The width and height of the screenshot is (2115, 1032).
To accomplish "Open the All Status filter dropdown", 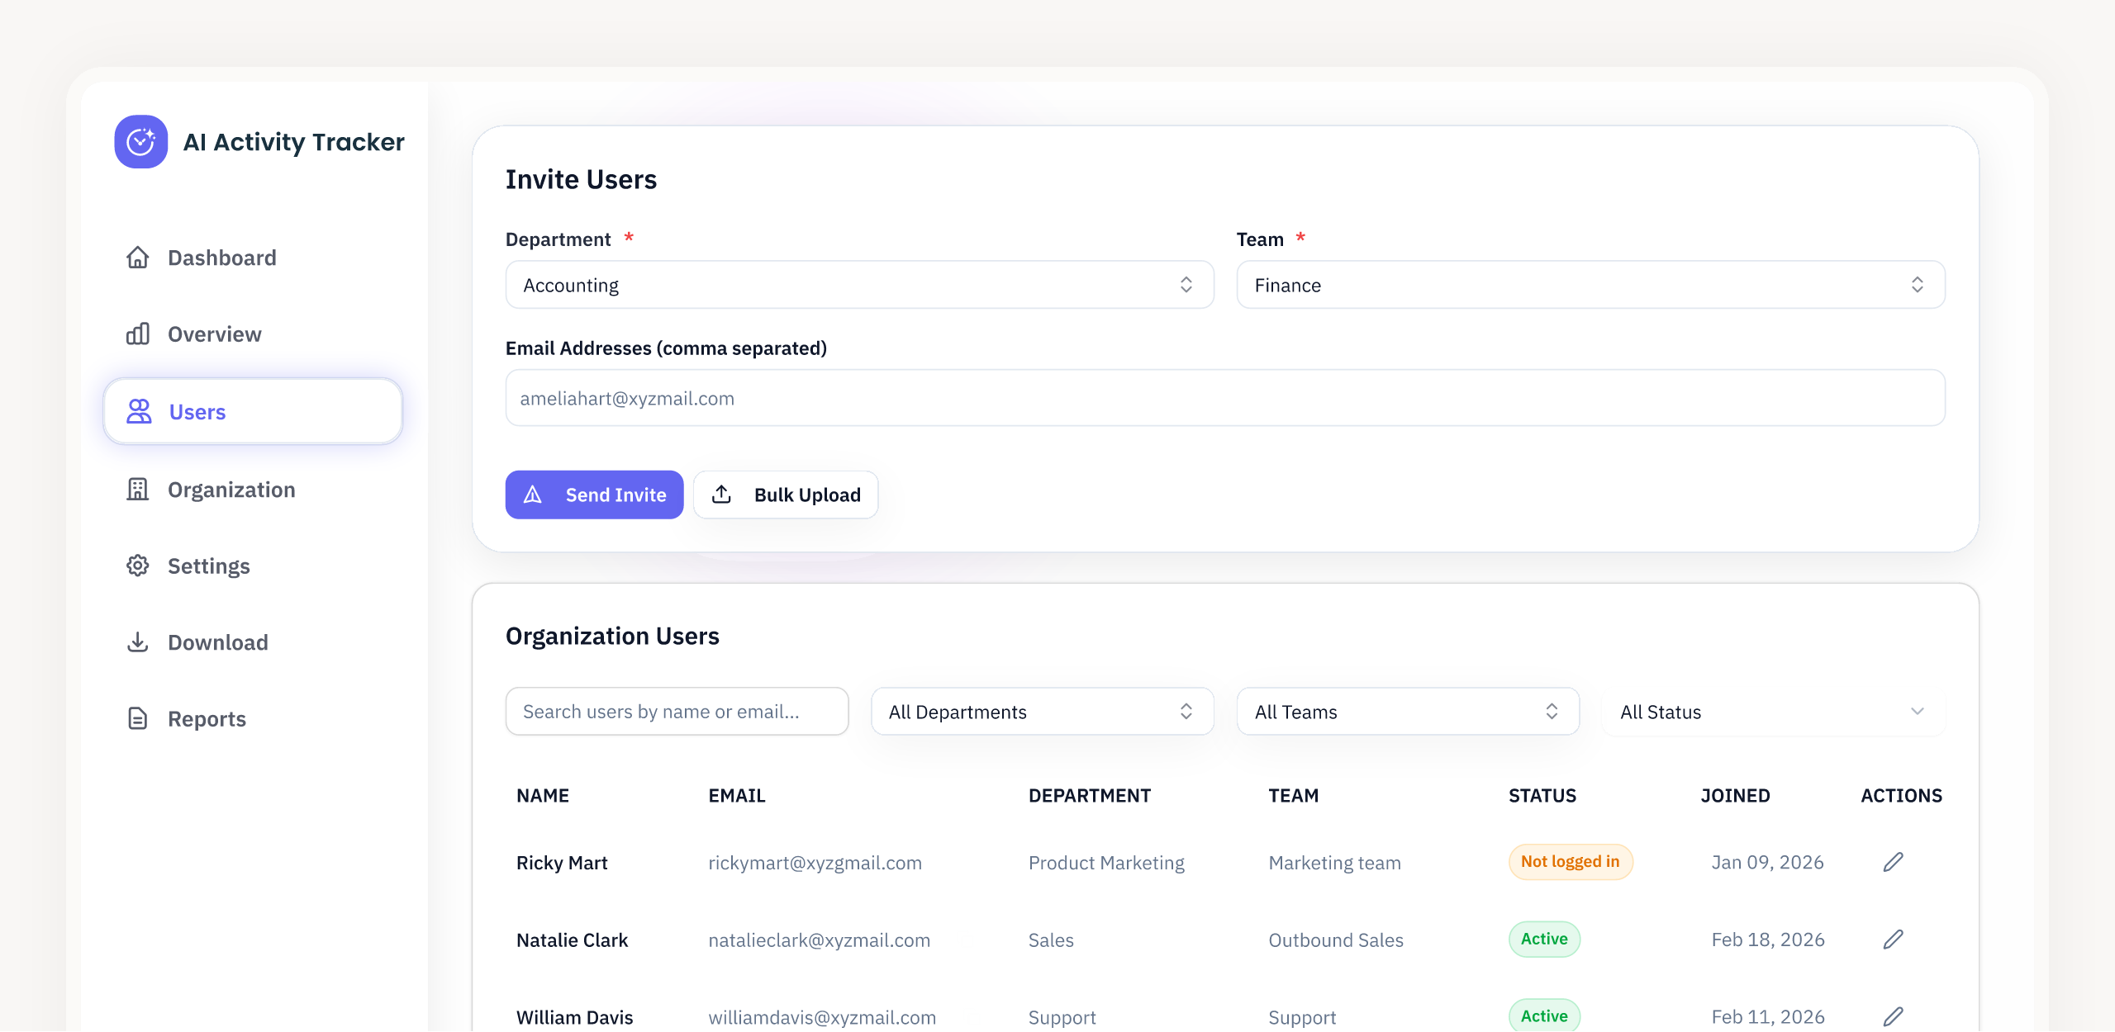I will point(1772,712).
